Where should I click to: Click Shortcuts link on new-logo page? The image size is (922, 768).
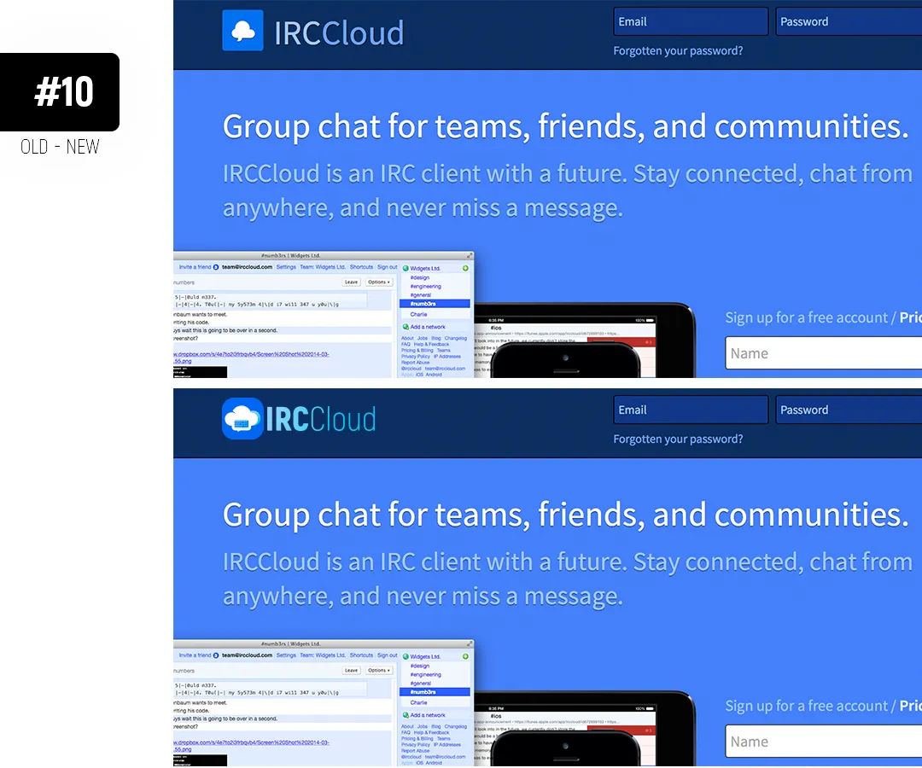tap(361, 655)
